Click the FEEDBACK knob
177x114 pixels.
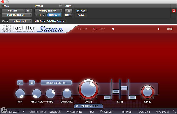pos(37,94)
